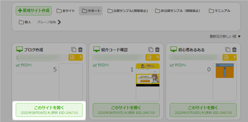Click the chevron next to グループ編集
Screen dimensions: 248x122
click(59, 22)
